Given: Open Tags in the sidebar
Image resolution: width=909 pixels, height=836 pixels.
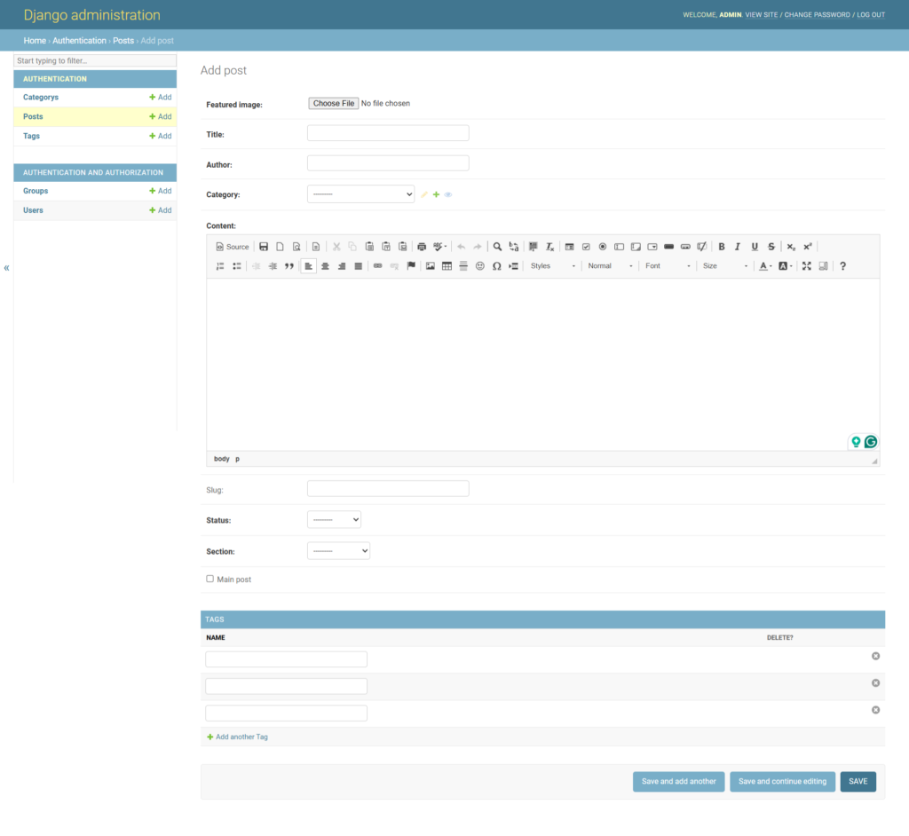Looking at the screenshot, I should [x=31, y=137].
